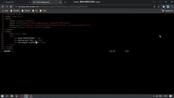Open the taskbar clock calendar

[x=166, y=96]
